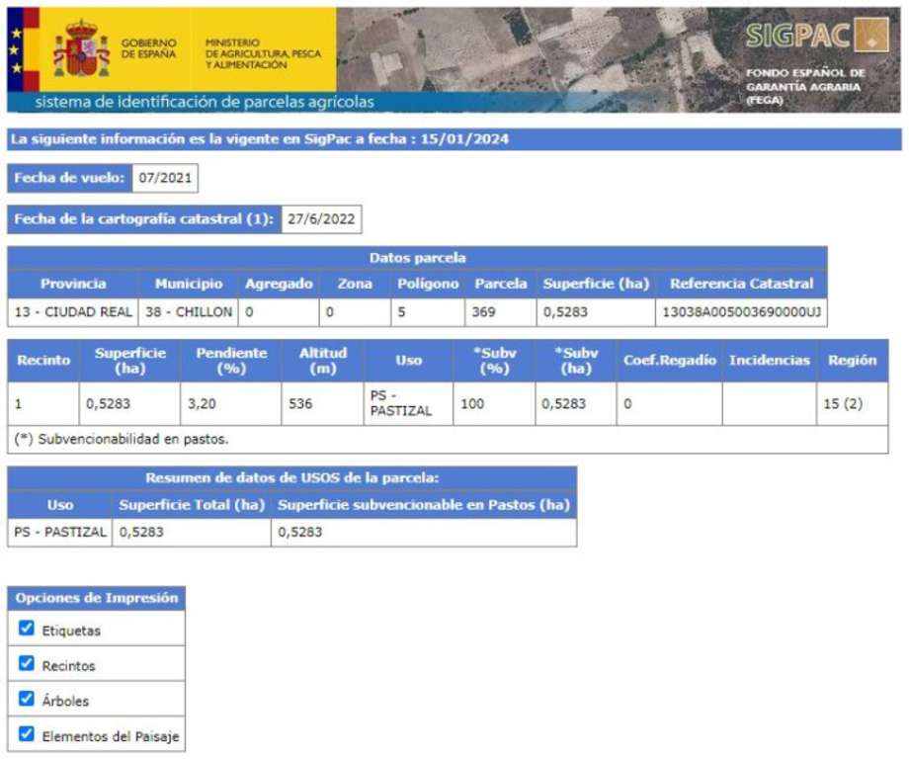
Task: Click the Datos parcela table header
Action: [416, 258]
